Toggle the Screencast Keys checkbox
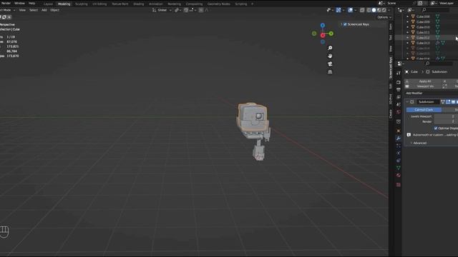The width and height of the screenshot is (458, 257). (x=345, y=24)
